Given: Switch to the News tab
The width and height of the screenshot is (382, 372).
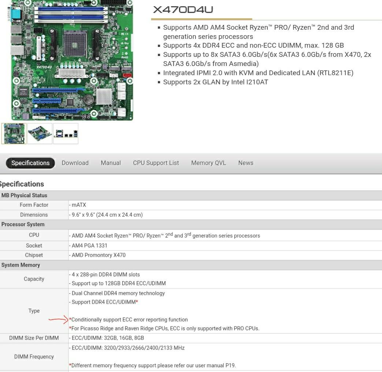Looking at the screenshot, I should coord(246,163).
